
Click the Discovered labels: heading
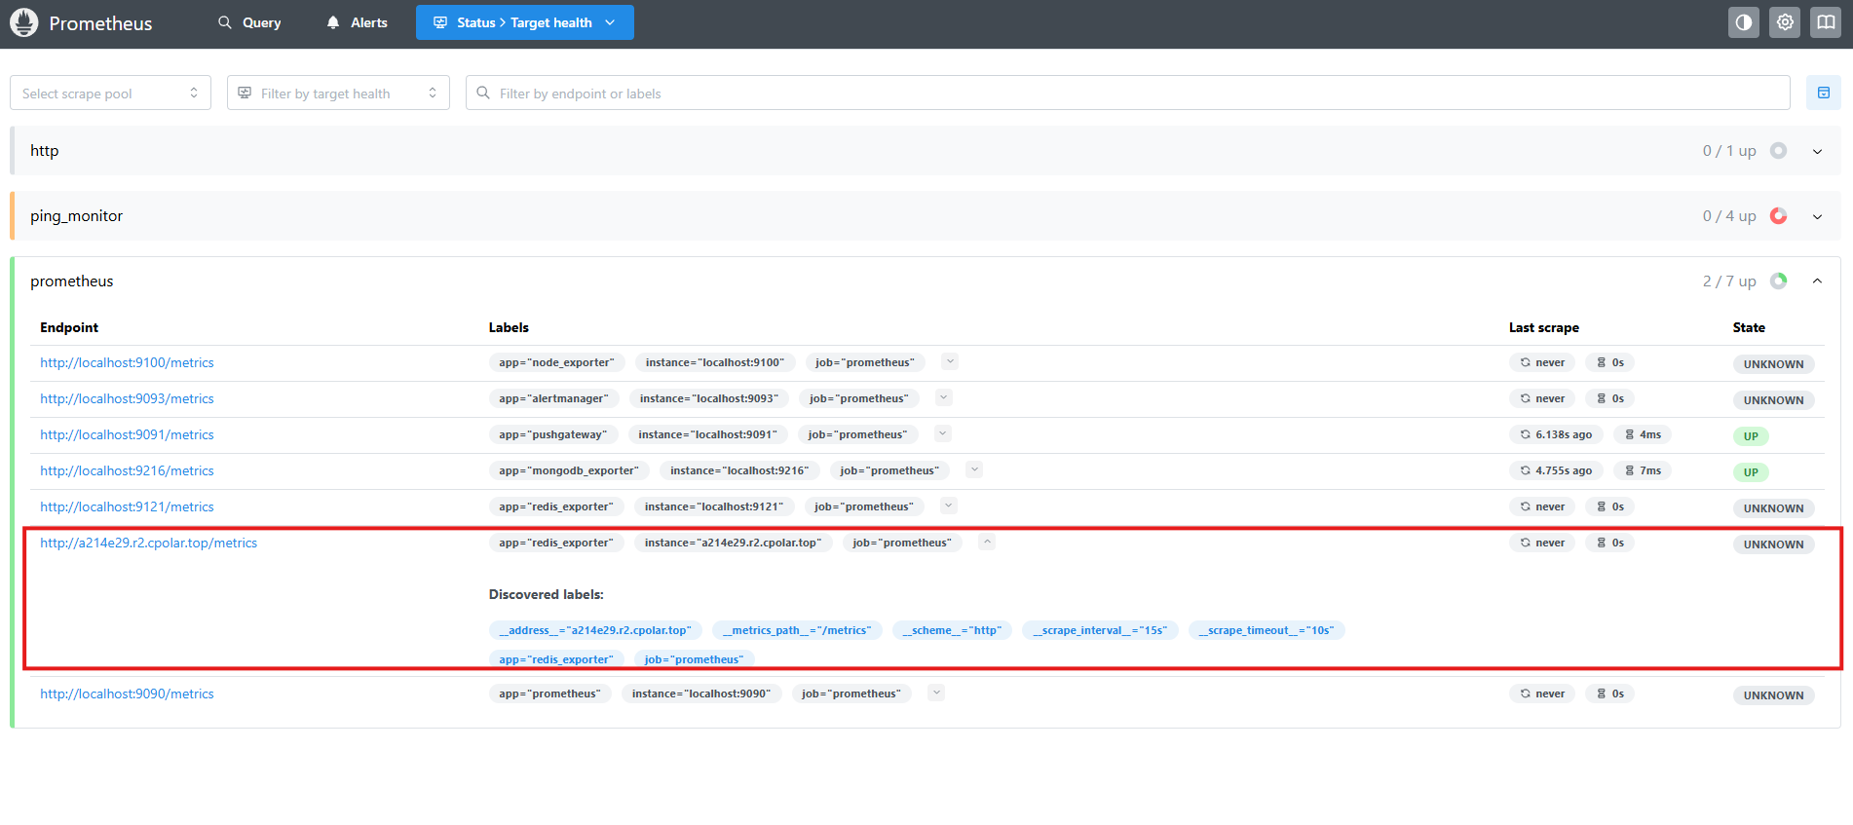(x=547, y=594)
